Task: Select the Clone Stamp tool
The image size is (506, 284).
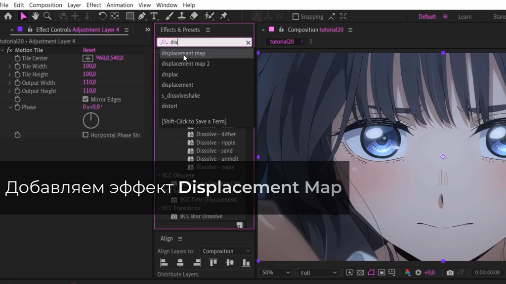Action: click(182, 16)
